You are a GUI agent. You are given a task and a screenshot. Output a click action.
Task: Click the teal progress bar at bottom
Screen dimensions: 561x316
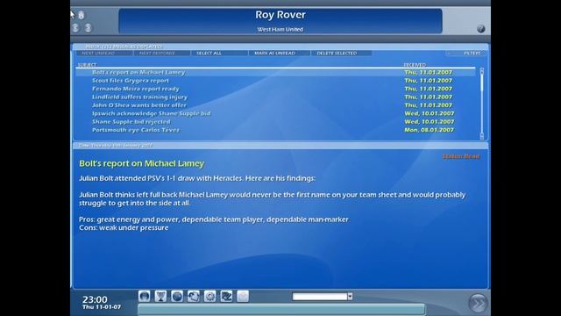281,309
